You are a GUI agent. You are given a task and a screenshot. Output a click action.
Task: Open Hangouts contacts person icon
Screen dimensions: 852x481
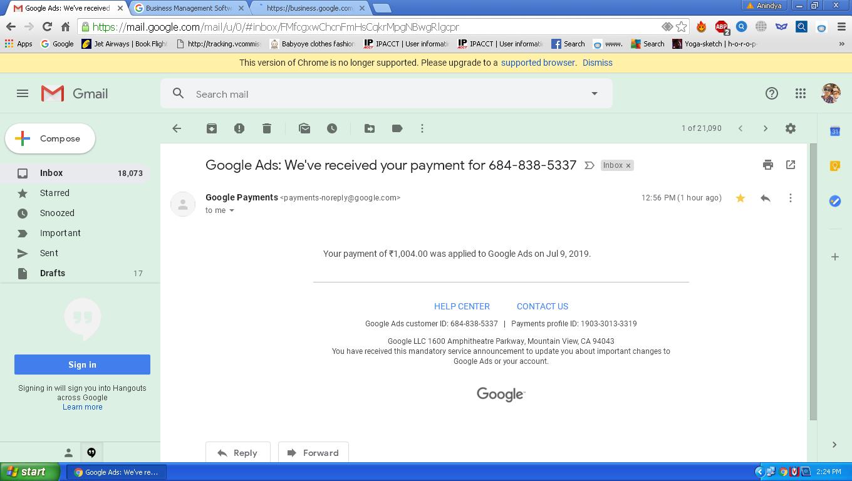click(69, 453)
